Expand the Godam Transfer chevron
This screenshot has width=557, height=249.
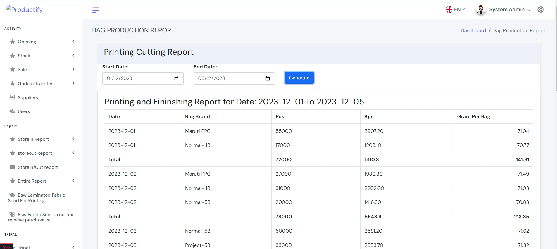click(x=73, y=83)
